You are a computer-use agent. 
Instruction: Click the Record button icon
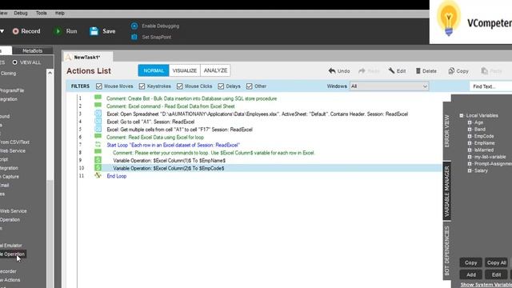(x=15, y=31)
